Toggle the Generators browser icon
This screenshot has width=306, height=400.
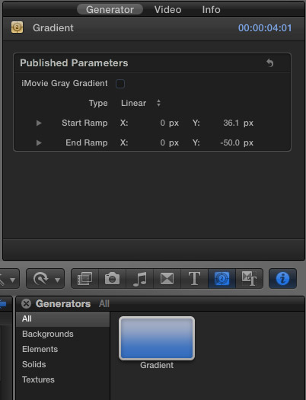tap(222, 278)
